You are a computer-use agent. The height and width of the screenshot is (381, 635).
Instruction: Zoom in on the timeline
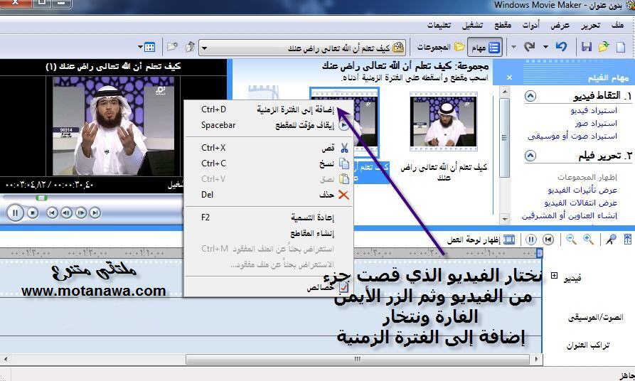click(589, 240)
